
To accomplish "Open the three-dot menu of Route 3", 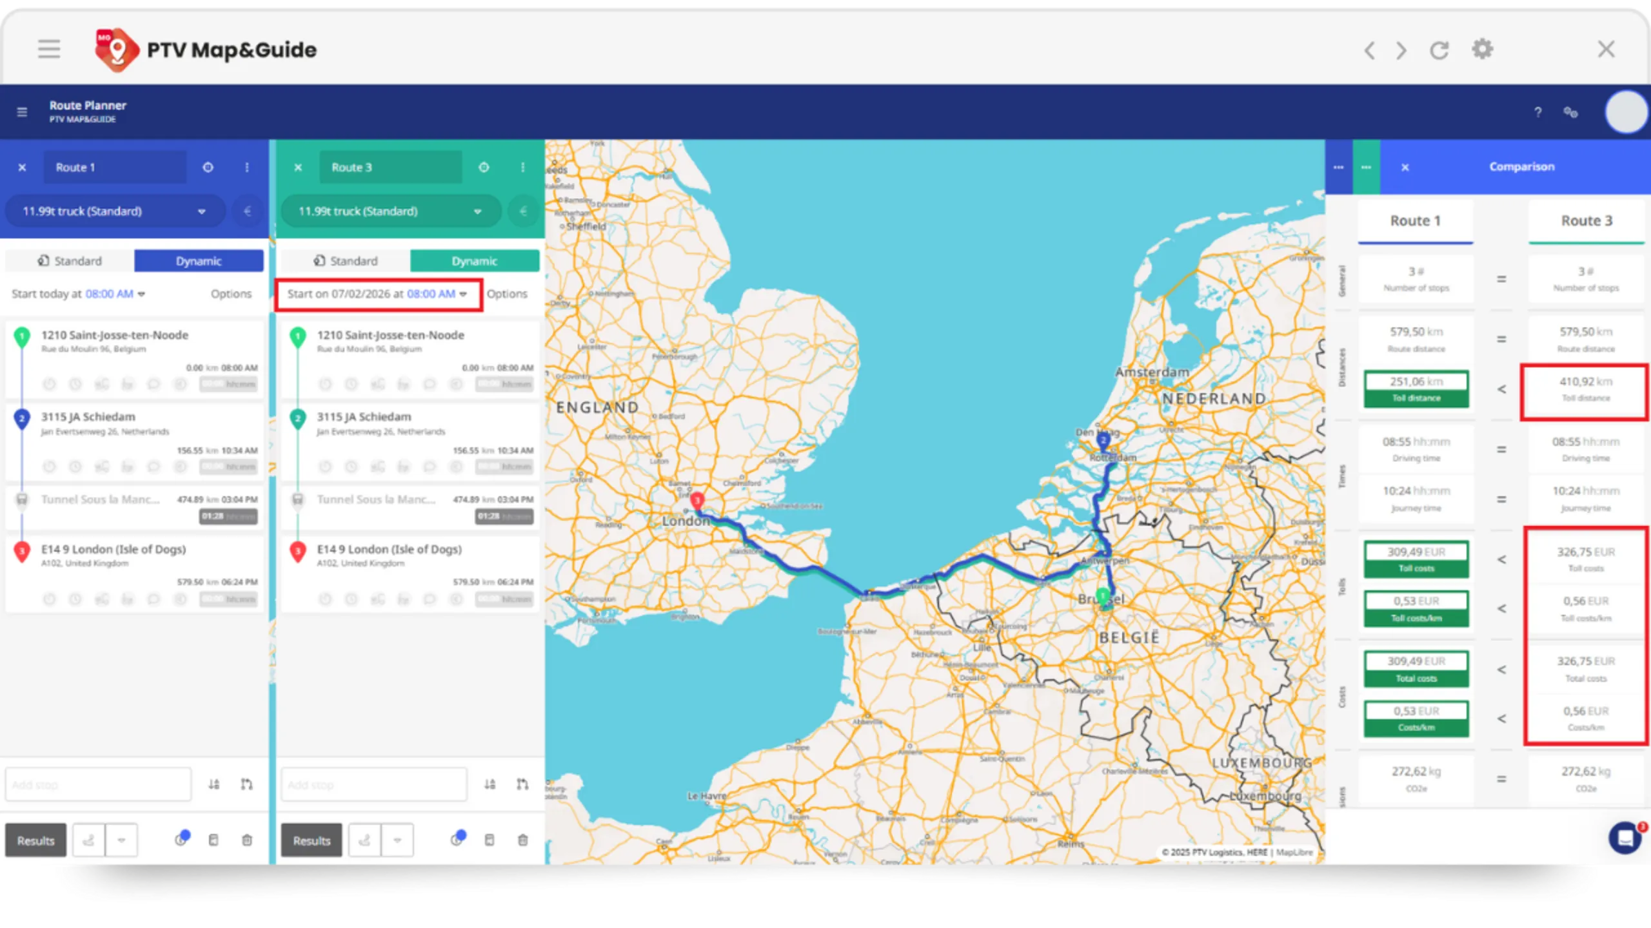I will pos(522,168).
